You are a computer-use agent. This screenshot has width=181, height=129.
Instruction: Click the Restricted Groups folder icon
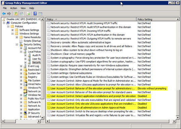[25, 70]
